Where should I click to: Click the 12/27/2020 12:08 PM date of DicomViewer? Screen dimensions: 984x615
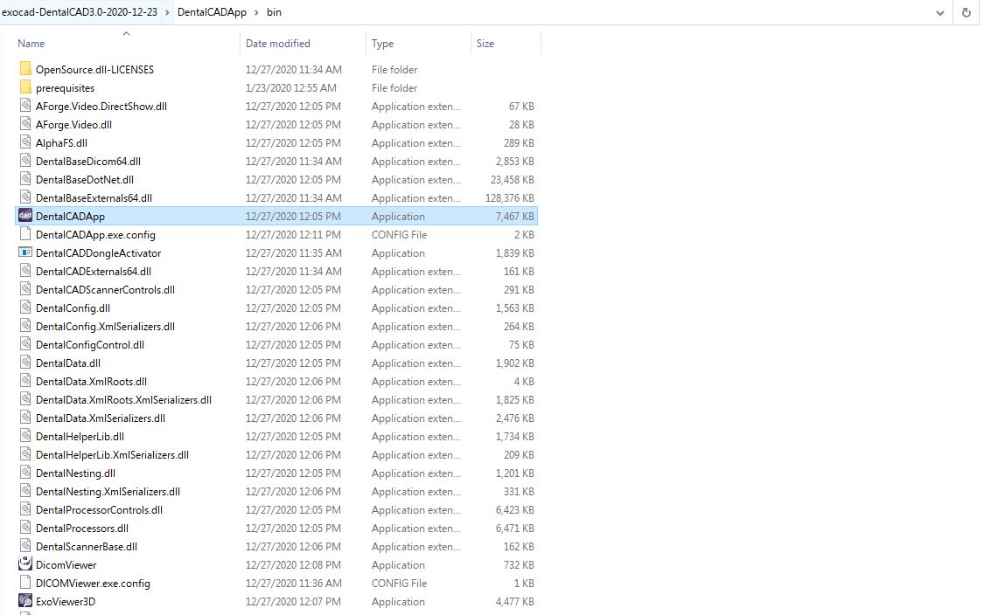pos(293,565)
